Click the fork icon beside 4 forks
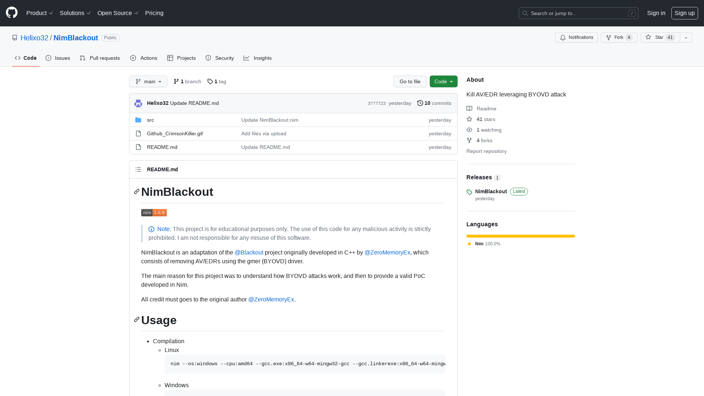 (x=469, y=140)
